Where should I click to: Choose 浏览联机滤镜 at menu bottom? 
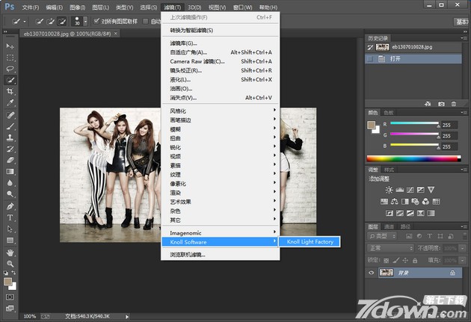(188, 255)
